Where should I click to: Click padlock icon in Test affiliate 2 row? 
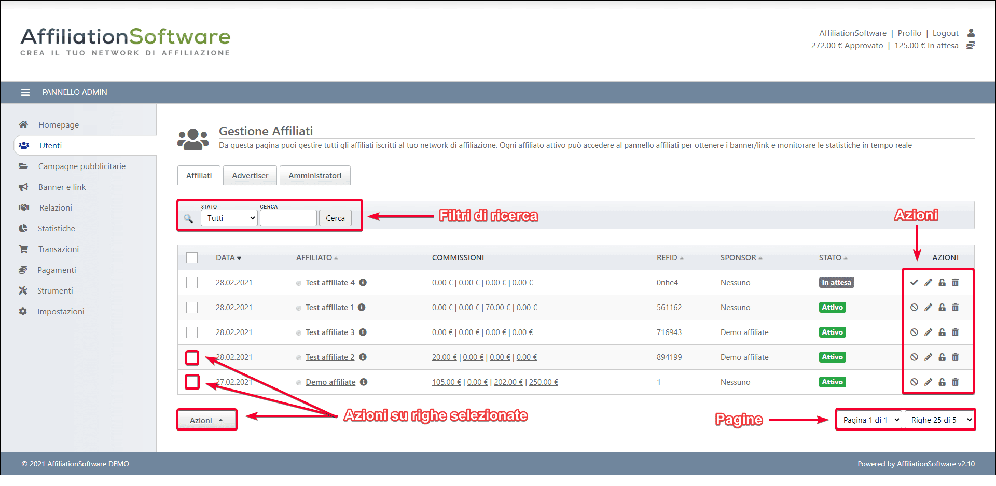tap(942, 357)
